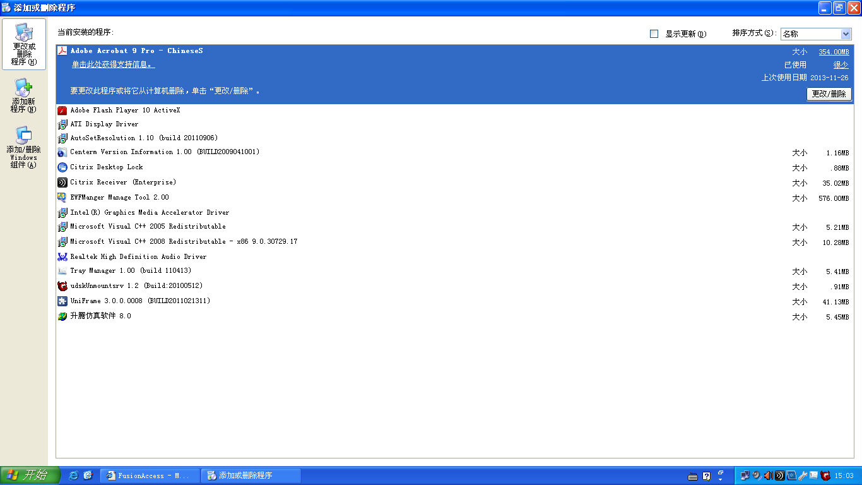Click the Citrix Receiver (Enterprise) icon
This screenshot has width=862, height=485.
[x=62, y=183]
